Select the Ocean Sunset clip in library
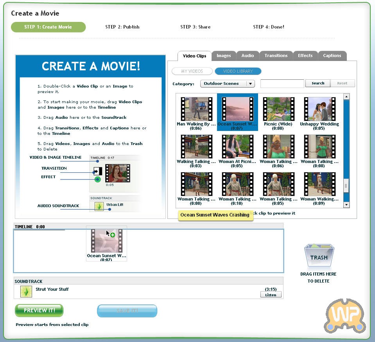Image resolution: width=375 pixels, height=342 pixels. [237, 109]
